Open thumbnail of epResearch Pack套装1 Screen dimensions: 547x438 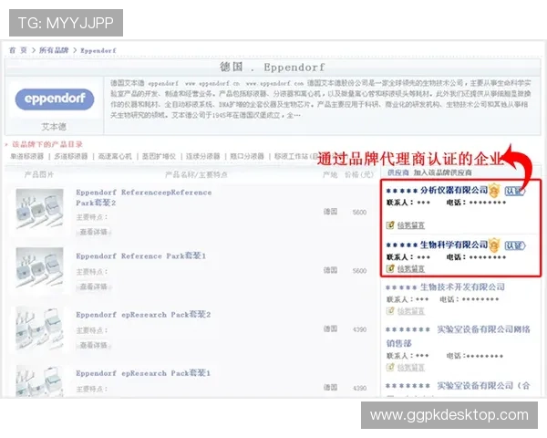(x=40, y=381)
